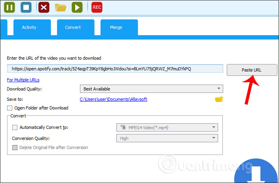Pause downloads with the green pause icon
279x183 pixels.
pyautogui.click(x=9, y=7)
